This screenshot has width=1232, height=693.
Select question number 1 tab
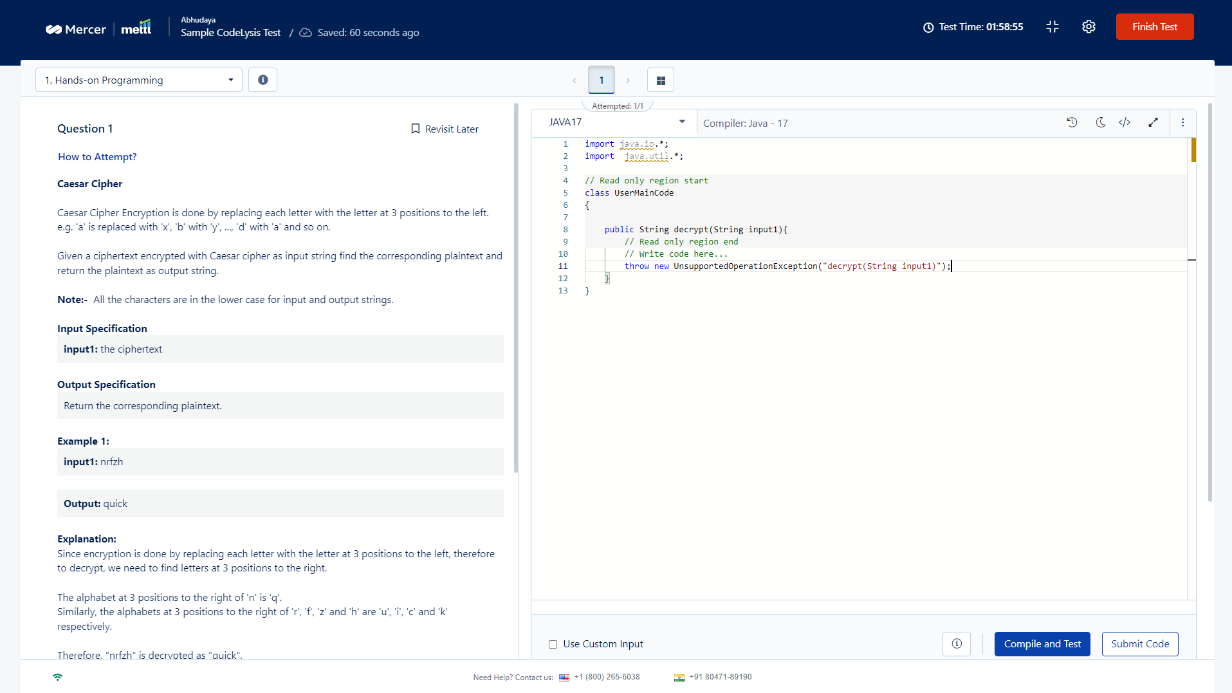click(x=602, y=80)
